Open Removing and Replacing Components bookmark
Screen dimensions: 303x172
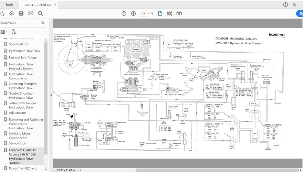tap(26, 124)
